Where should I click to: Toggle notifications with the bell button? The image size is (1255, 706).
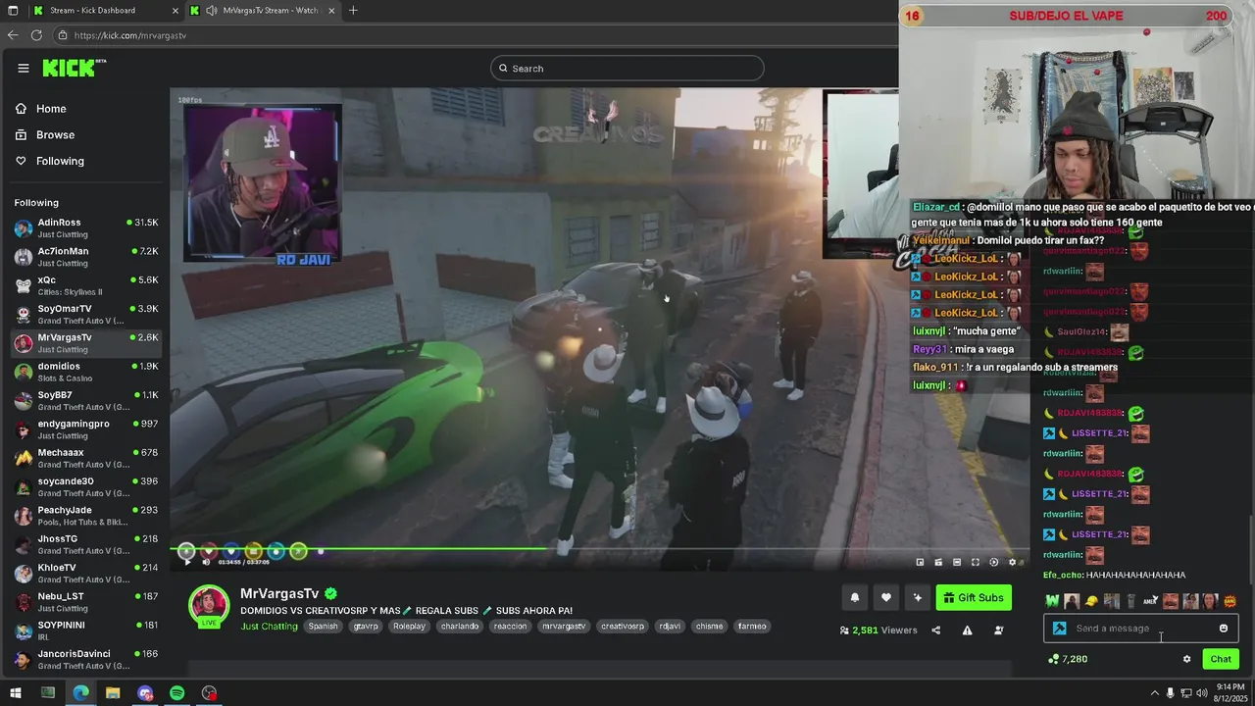(x=855, y=597)
